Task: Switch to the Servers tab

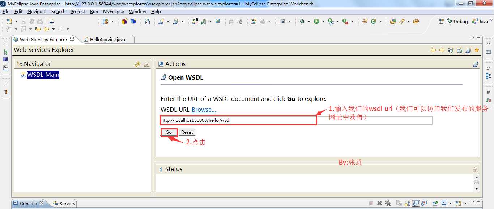Action: pos(64,204)
